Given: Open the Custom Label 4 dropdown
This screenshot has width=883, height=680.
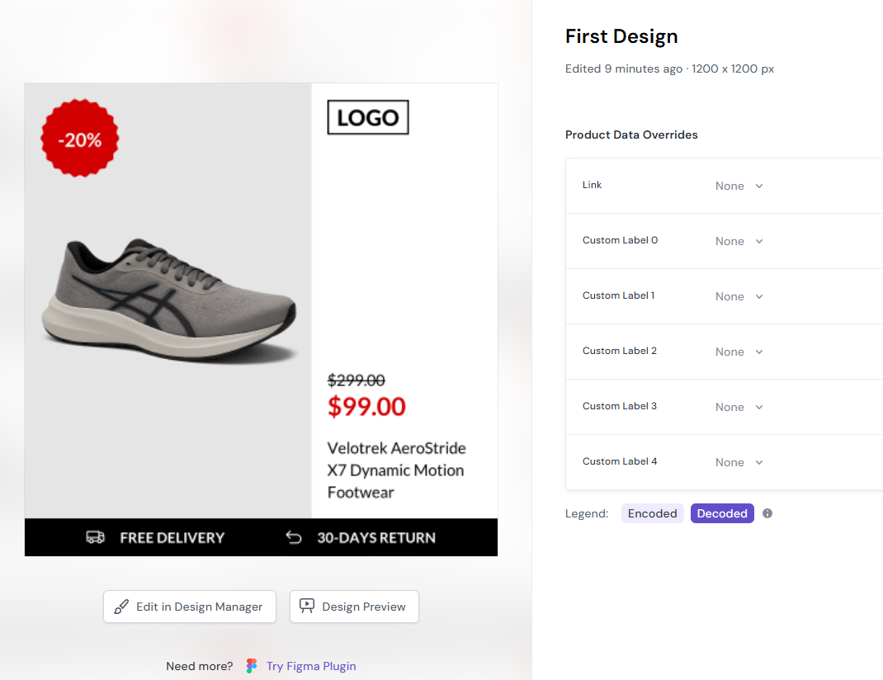Looking at the screenshot, I should [739, 462].
